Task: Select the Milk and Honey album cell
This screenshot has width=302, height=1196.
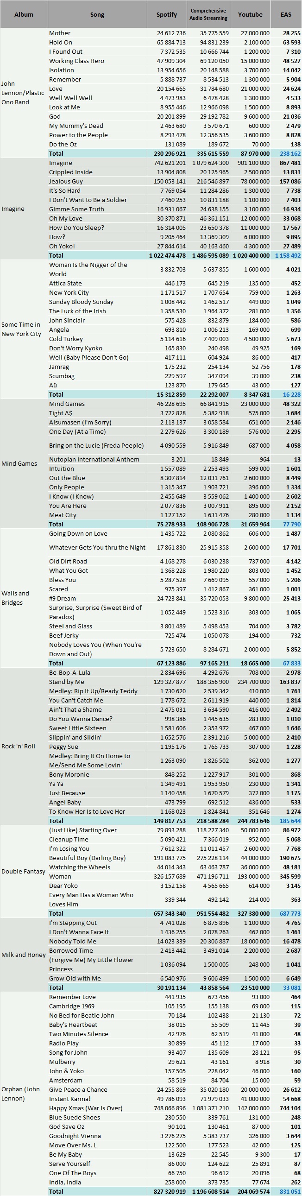Action: [x=24, y=955]
